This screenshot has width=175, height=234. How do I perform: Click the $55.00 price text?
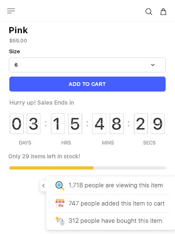(x=18, y=41)
